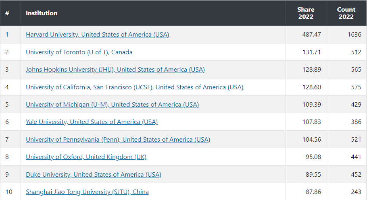Open University of Pennsylvania link
Screen dimensions: 367x200
[118, 140]
